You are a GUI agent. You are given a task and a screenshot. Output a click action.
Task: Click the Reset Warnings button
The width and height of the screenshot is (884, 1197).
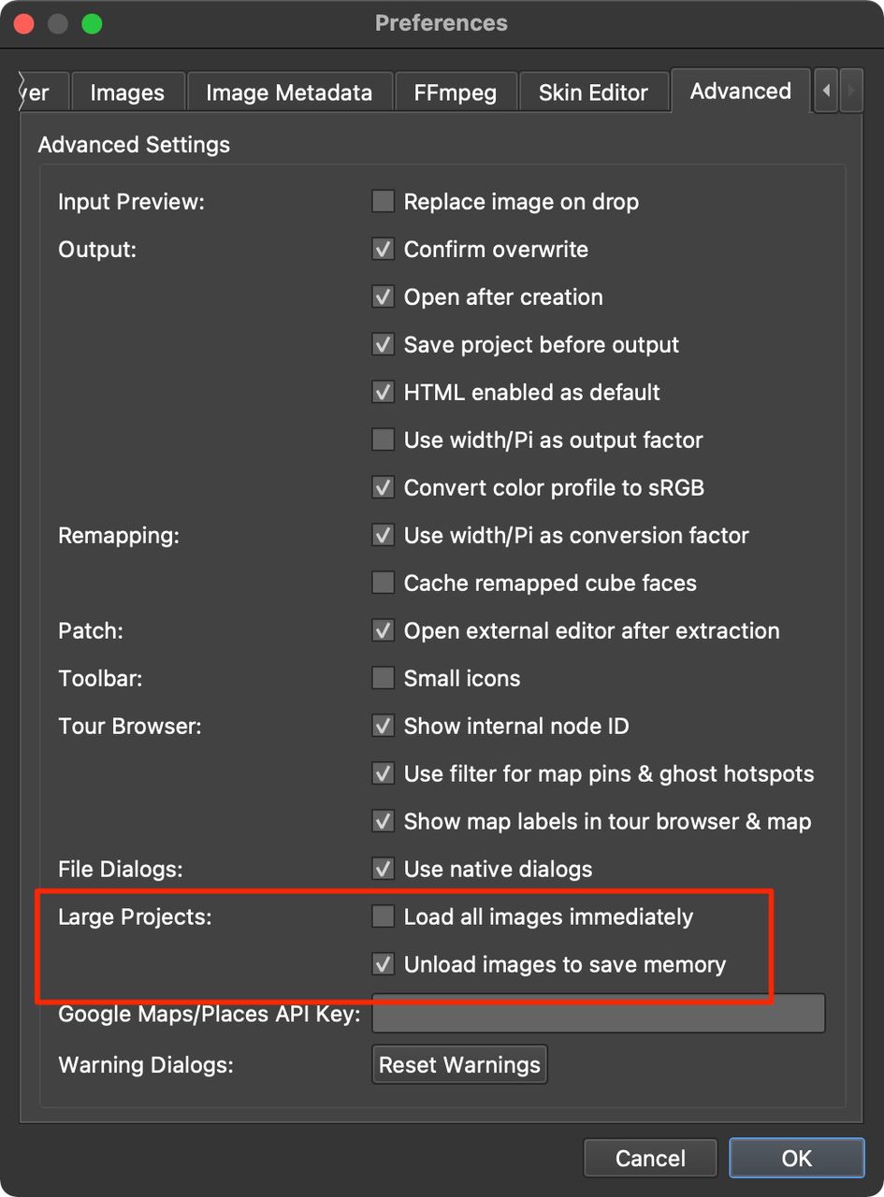459,1064
